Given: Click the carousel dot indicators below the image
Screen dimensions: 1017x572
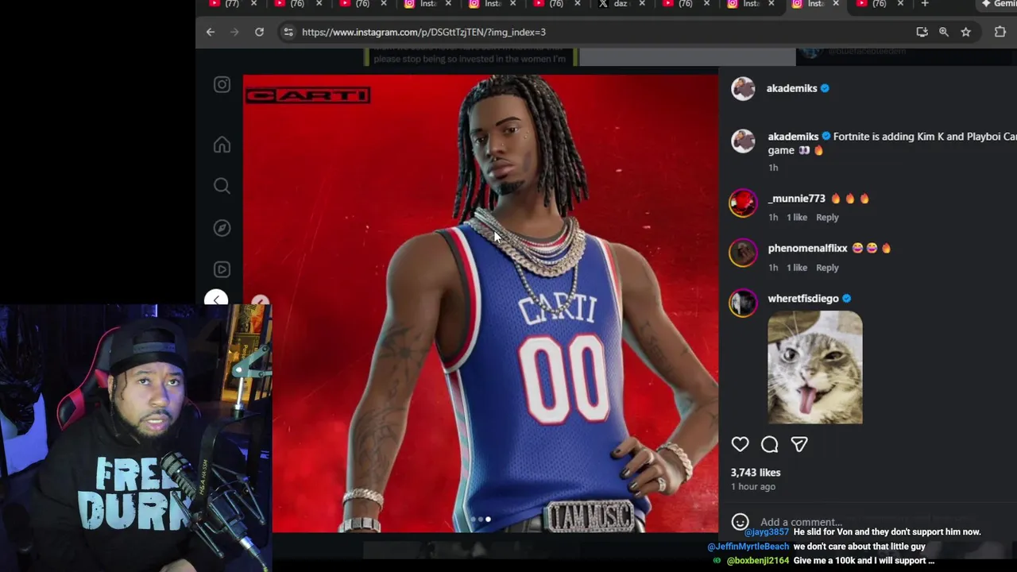Looking at the screenshot, I should click(481, 520).
